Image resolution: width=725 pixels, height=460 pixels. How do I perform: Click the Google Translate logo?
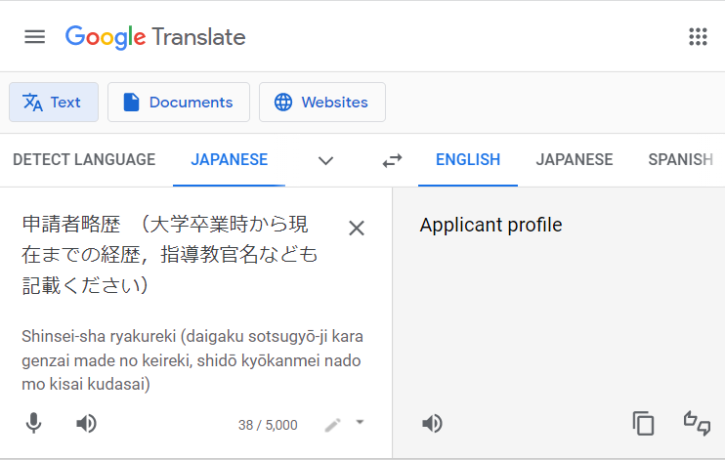[155, 37]
